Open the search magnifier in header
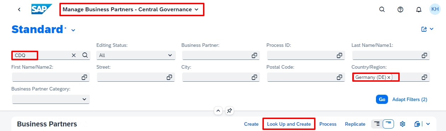The height and width of the screenshot is (131, 446). [382, 10]
